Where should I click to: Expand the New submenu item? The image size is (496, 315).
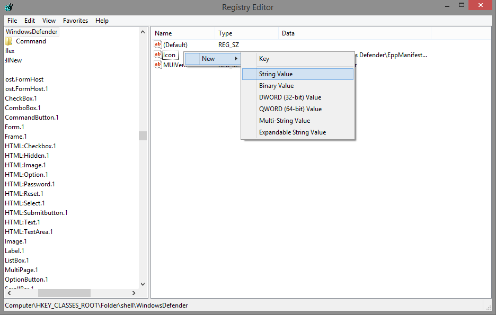(x=212, y=59)
